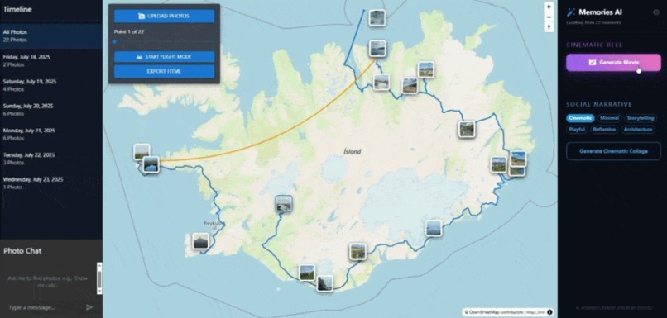Select the Playful narrative style chip
Screen dimensions: 667x318
(x=577, y=129)
